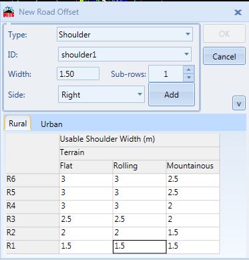Click the disabled OK button
Image resolution: width=249 pixels, height=260 pixels.
[x=224, y=33]
